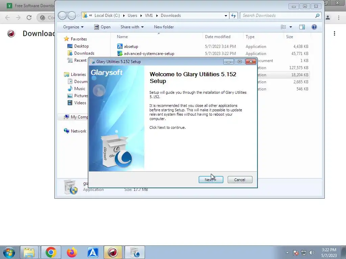Launch Firefox from the taskbar
The image size is (346, 259).
tap(72, 252)
